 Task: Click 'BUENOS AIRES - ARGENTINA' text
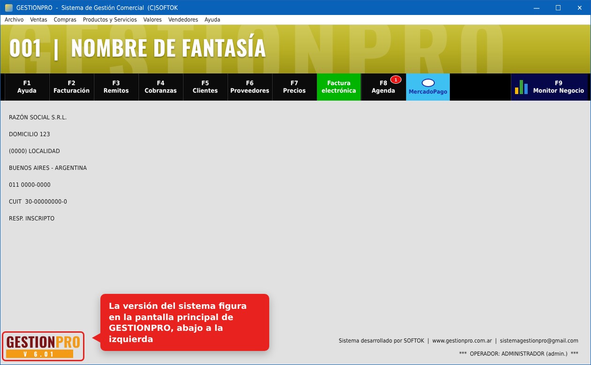pyautogui.click(x=48, y=168)
